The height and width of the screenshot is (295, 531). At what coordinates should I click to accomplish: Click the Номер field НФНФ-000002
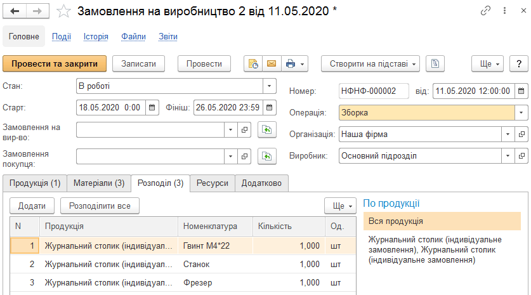click(x=374, y=91)
